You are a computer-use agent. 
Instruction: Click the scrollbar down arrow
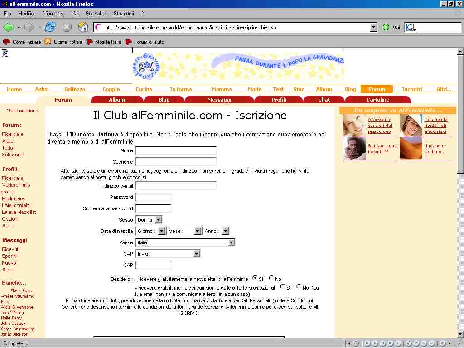point(460,334)
